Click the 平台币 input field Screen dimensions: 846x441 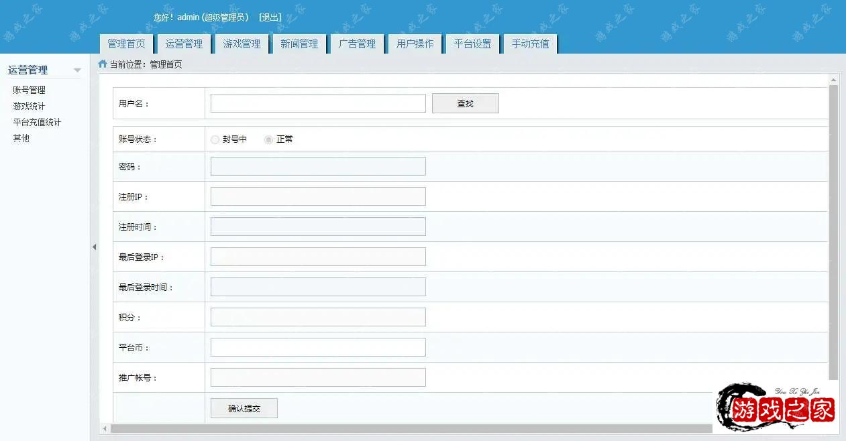(x=318, y=347)
